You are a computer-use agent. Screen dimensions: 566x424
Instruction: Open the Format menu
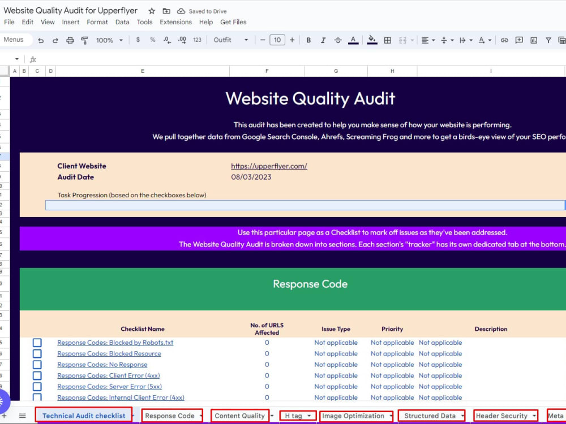point(97,22)
